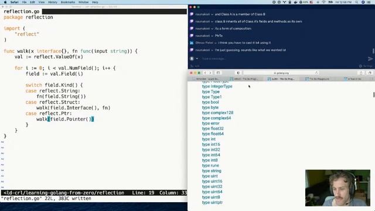Open the 'type bool' link
375x211 pixels.
pos(210,102)
